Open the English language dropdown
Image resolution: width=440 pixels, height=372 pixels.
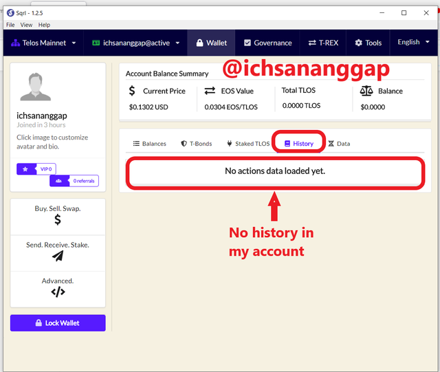(413, 42)
